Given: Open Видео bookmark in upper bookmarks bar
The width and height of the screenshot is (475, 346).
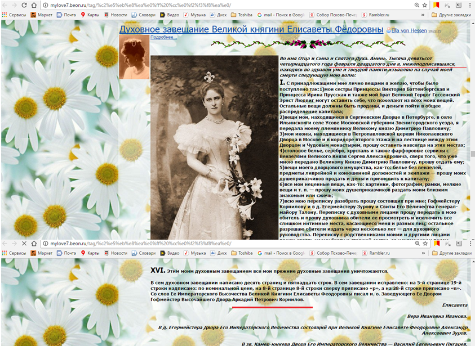Looking at the screenshot, I should (x=170, y=15).
